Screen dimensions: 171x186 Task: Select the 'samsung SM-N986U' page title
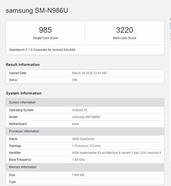[x=37, y=10]
